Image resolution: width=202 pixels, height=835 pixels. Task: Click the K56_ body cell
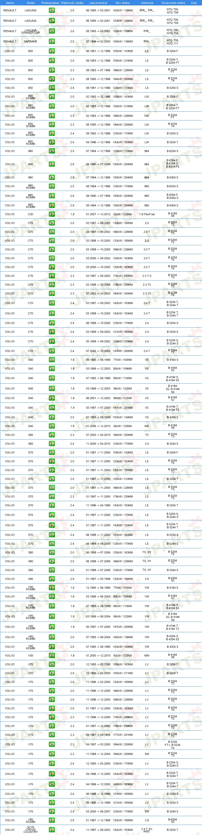click(147, 31)
